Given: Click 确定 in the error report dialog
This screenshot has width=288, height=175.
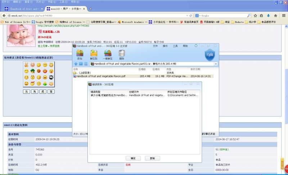Looking at the screenshot, I should tap(133, 158).
